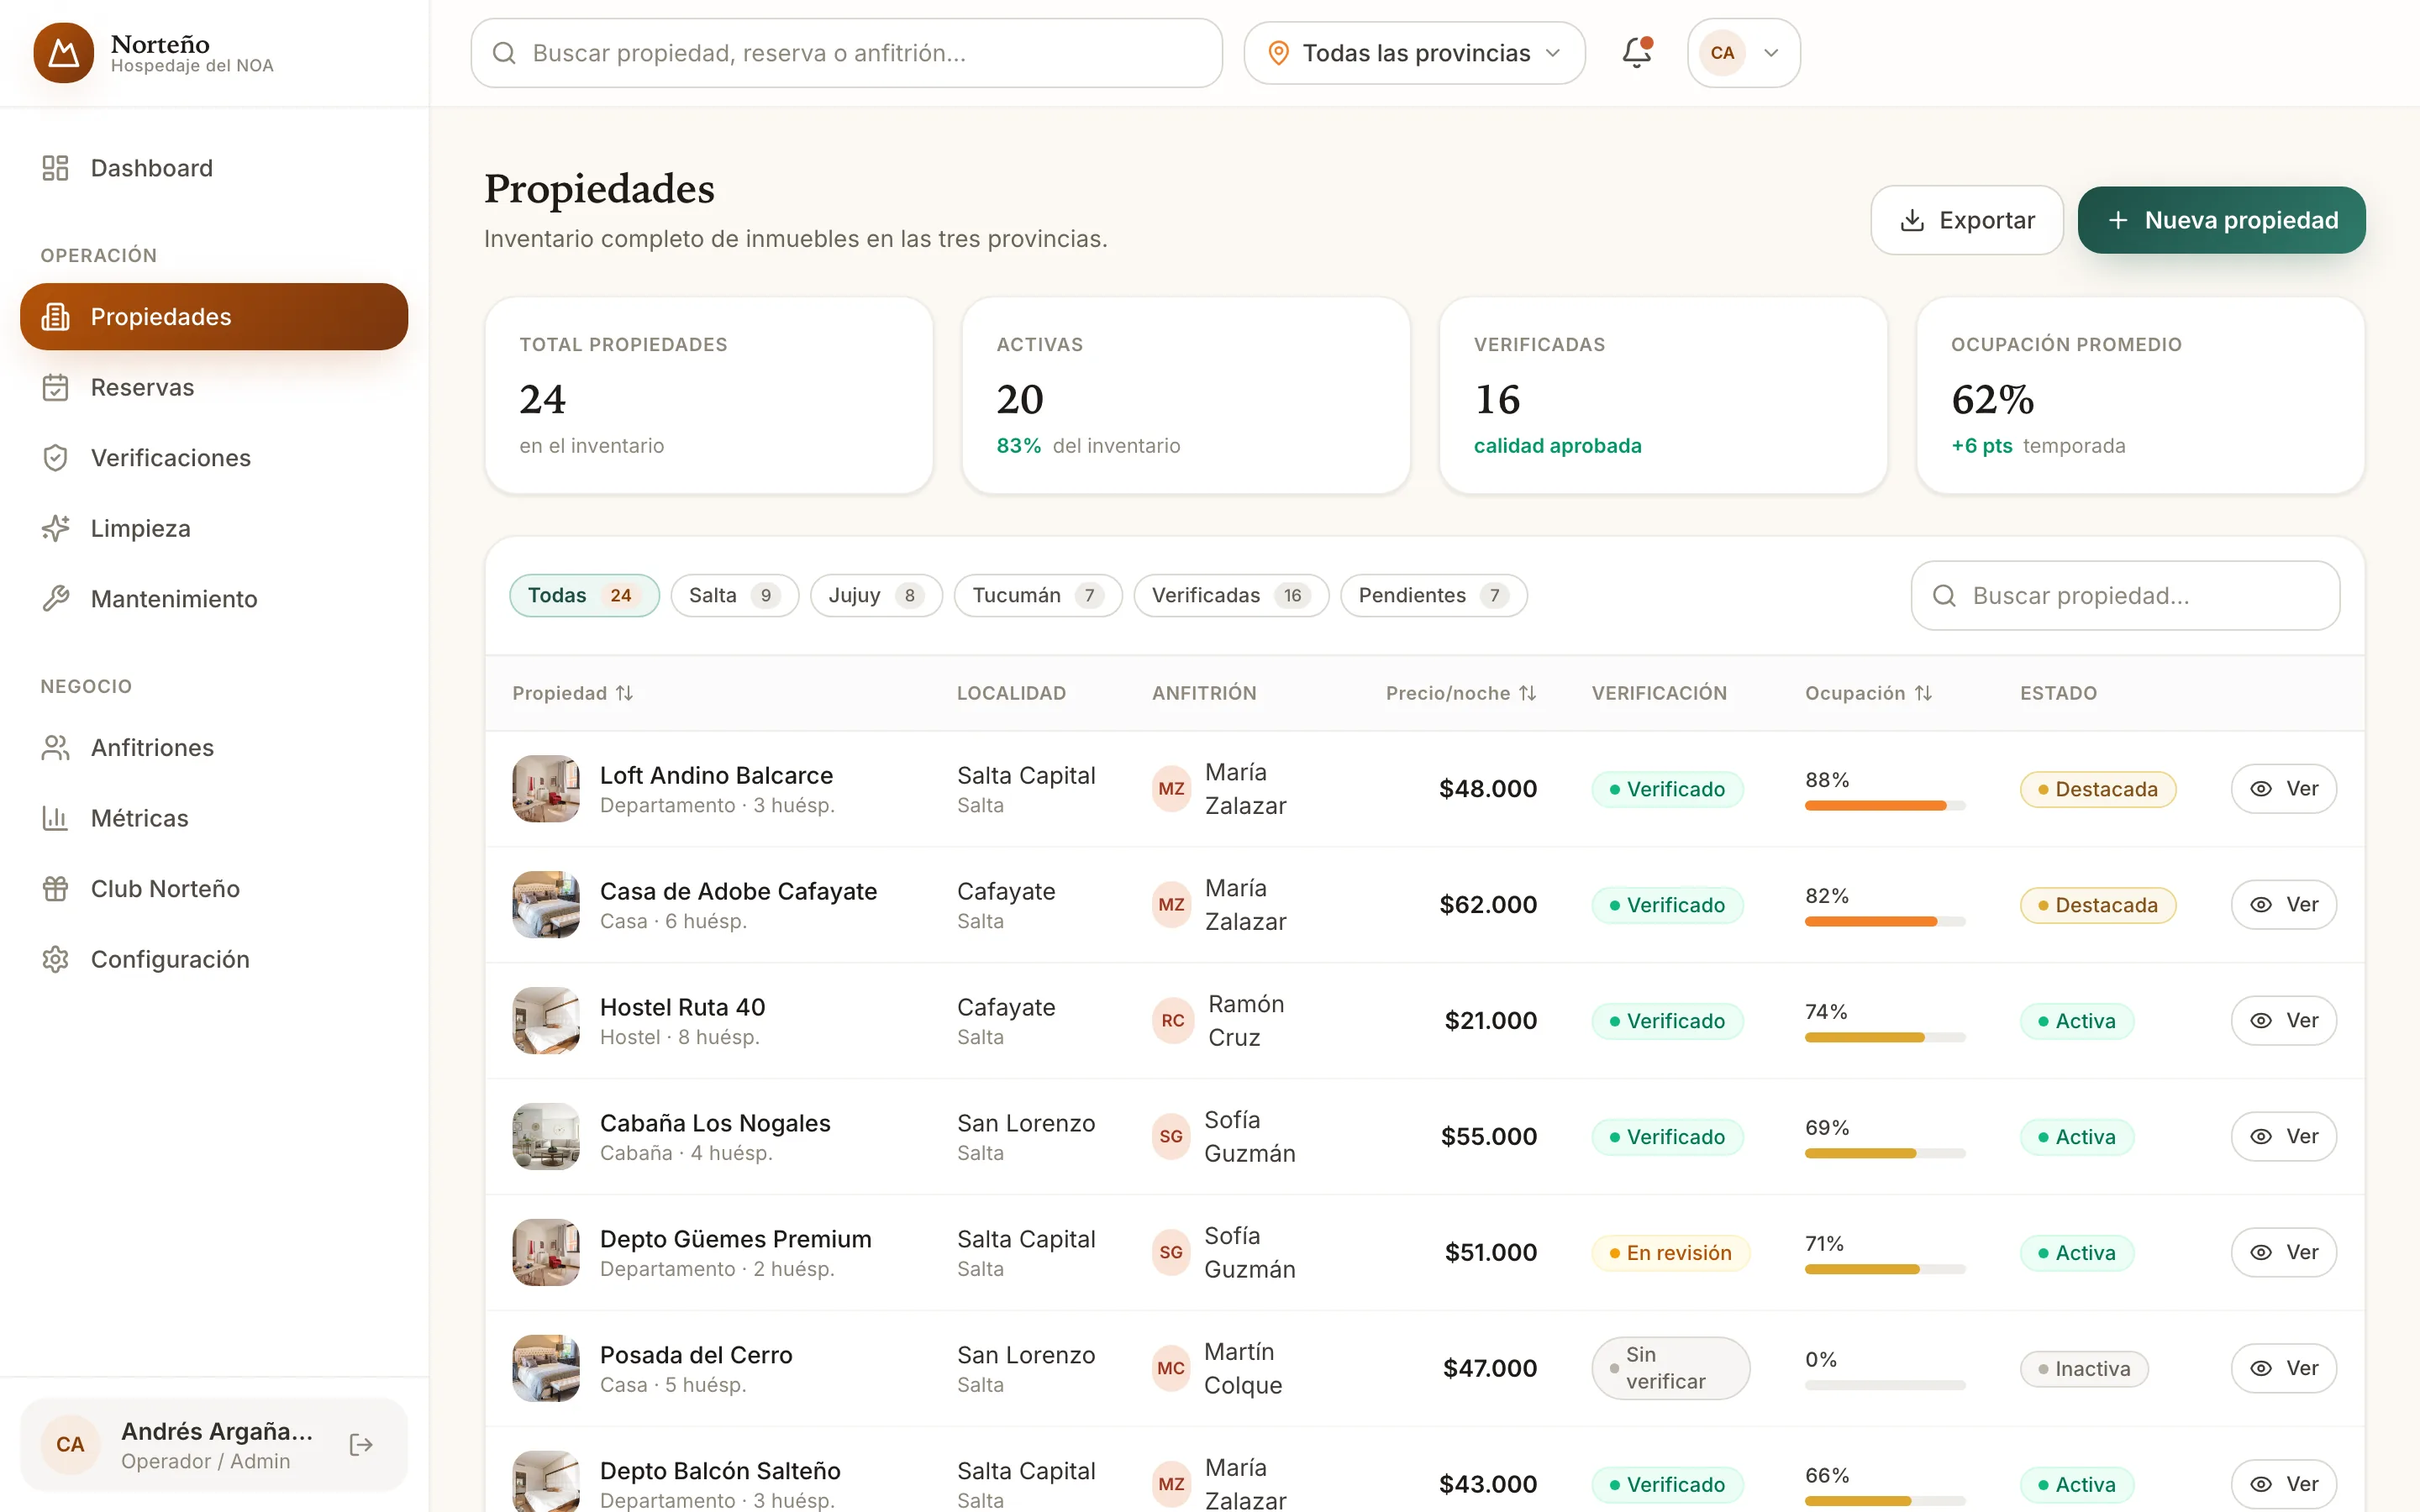This screenshot has width=2420, height=1512.
Task: Open the notifications bell
Action: coord(1636,53)
